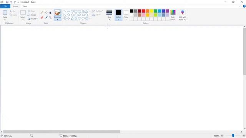246x138 pixels.
Task: Click the Resize button
Action: (32, 15)
